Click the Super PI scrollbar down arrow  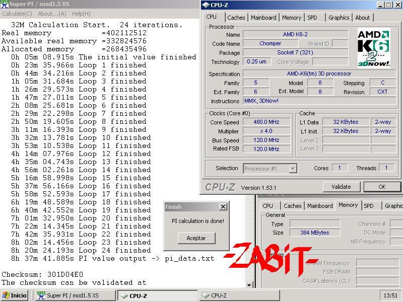point(249,284)
